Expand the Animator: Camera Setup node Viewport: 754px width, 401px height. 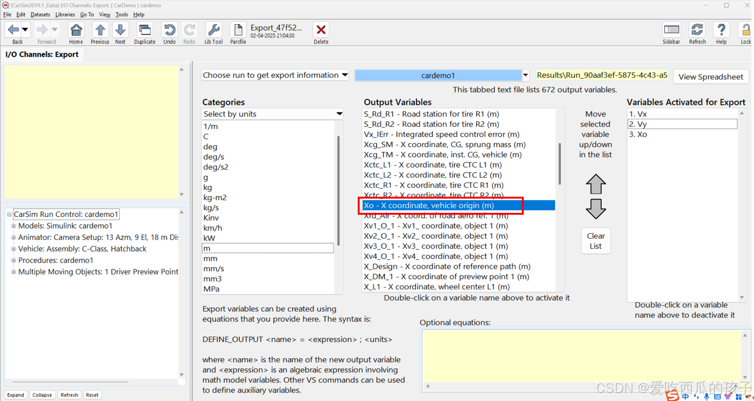13,237
